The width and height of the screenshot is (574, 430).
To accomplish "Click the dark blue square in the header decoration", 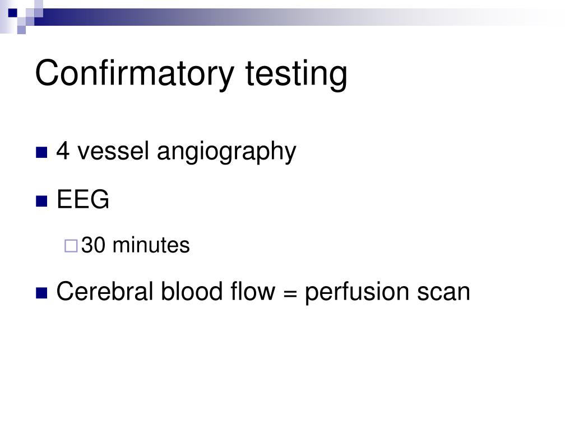I will (13, 13).
